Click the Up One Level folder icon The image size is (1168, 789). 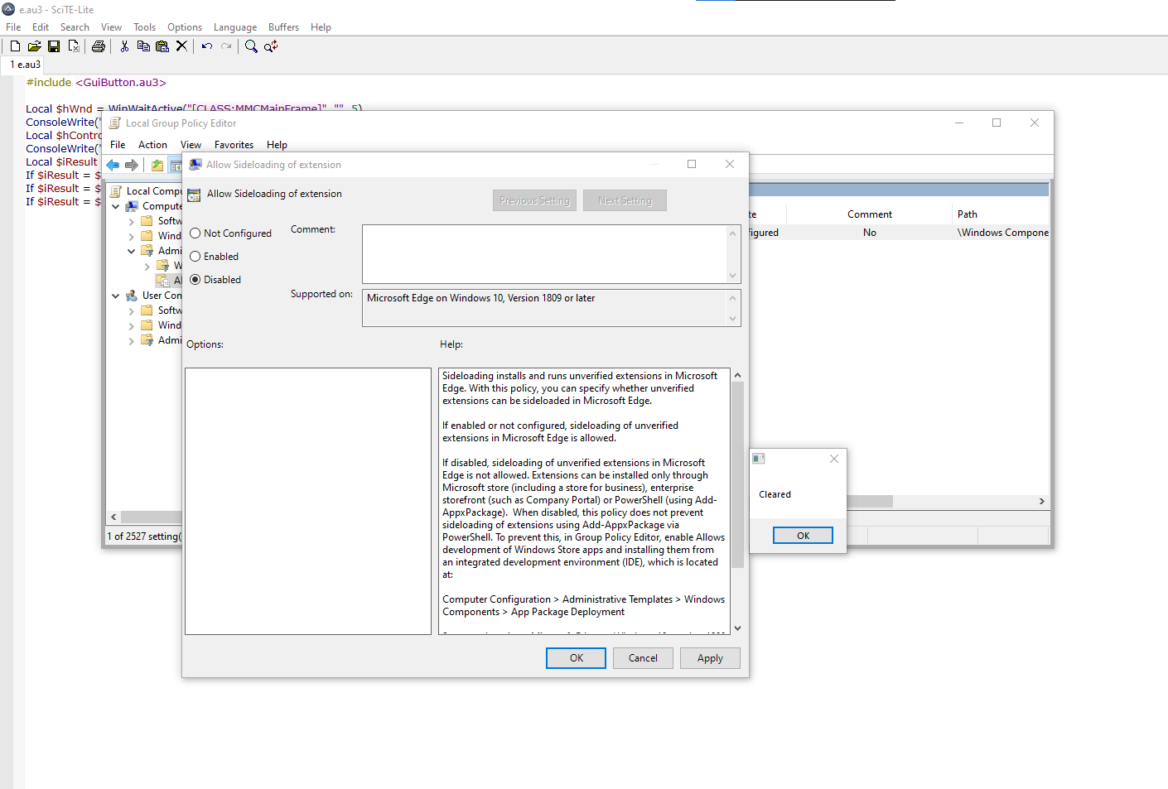(157, 166)
